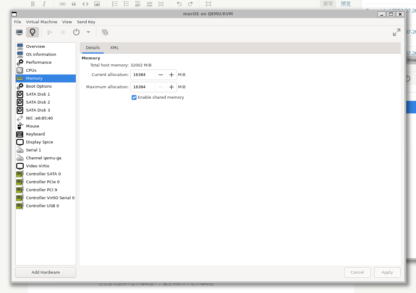Click the Apply button
416x293 pixels.
click(x=387, y=272)
